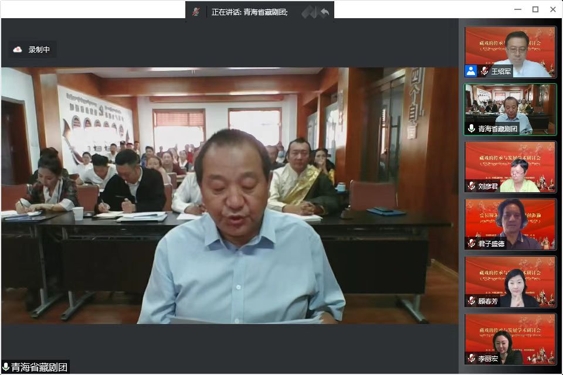Click the reply arrow icon in top bar
563x375 pixels.
[324, 12]
